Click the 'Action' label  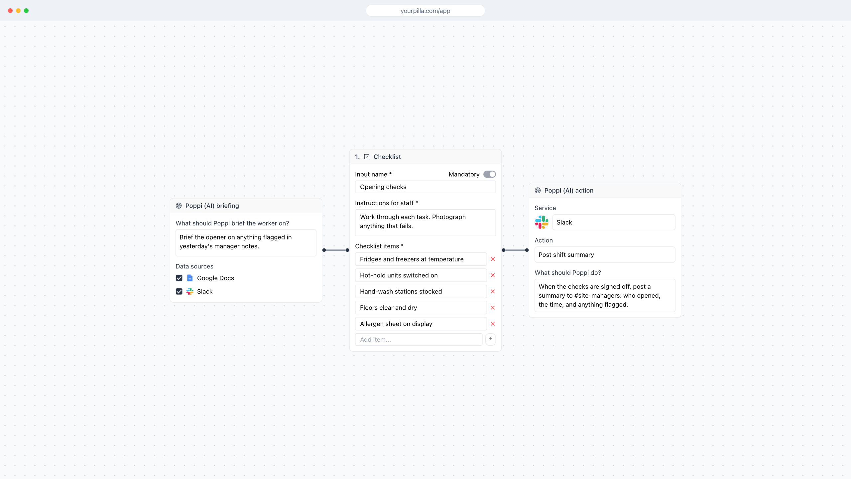pyautogui.click(x=544, y=240)
